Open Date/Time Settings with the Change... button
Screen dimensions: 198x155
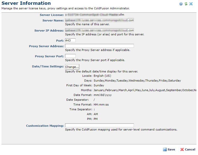(x=72, y=67)
